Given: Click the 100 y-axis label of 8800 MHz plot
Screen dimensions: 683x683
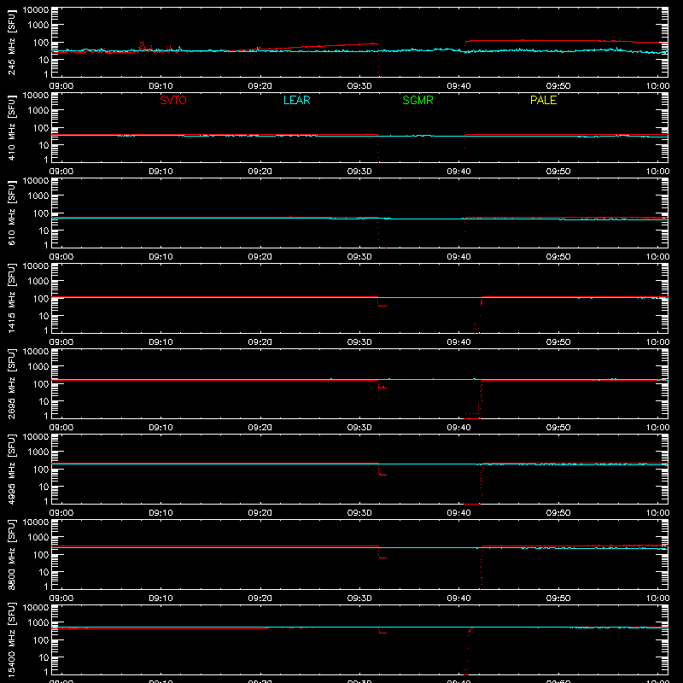Looking at the screenshot, I should [x=41, y=554].
